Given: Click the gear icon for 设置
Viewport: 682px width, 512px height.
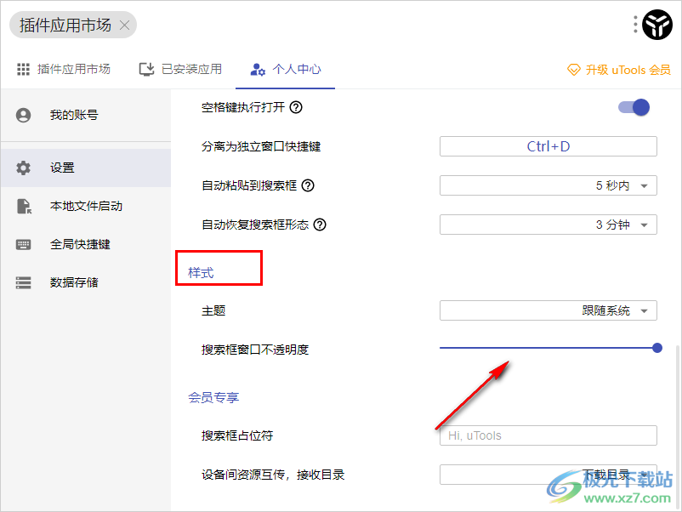Looking at the screenshot, I should coord(23,168).
